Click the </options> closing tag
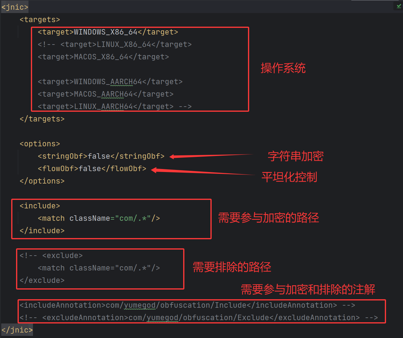The height and width of the screenshot is (338, 403). [42, 181]
